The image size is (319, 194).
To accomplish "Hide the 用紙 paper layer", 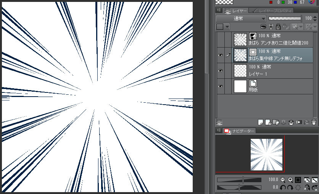I will pos(220,86).
